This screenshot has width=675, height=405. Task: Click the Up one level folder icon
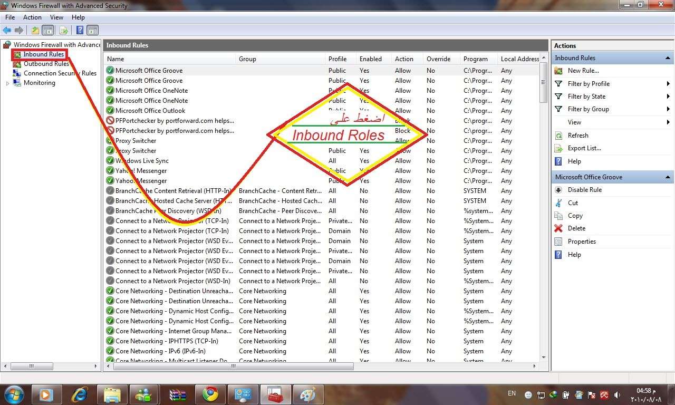click(35, 31)
